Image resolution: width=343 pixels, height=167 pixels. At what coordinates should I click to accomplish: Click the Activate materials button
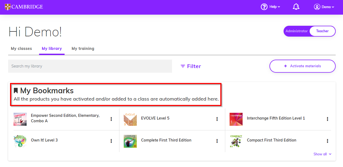302,66
